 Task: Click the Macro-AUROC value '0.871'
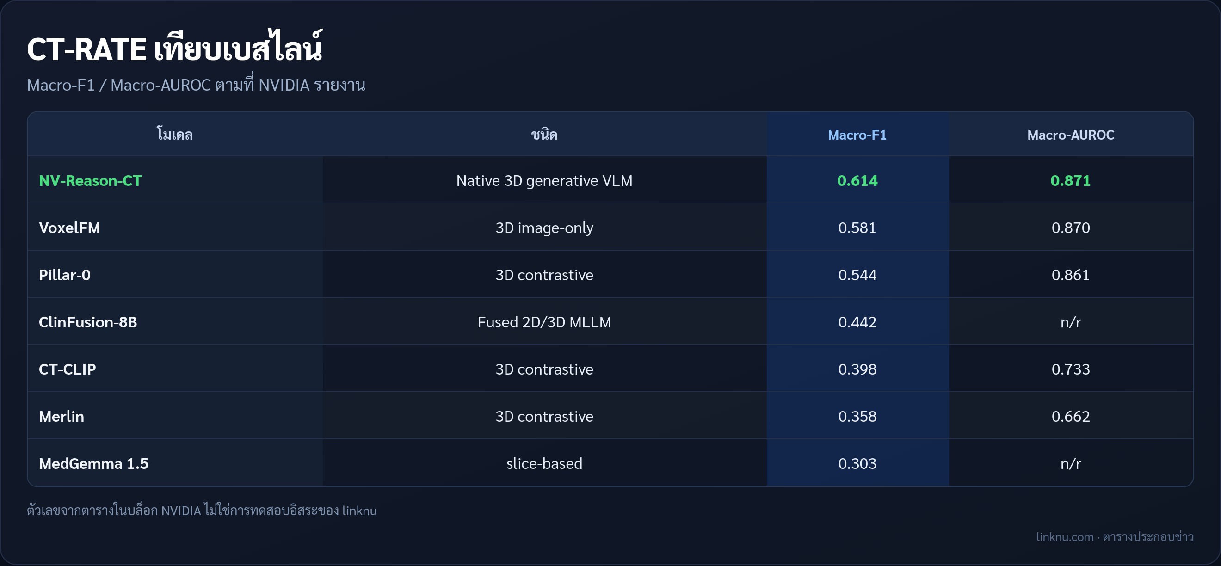(1071, 181)
